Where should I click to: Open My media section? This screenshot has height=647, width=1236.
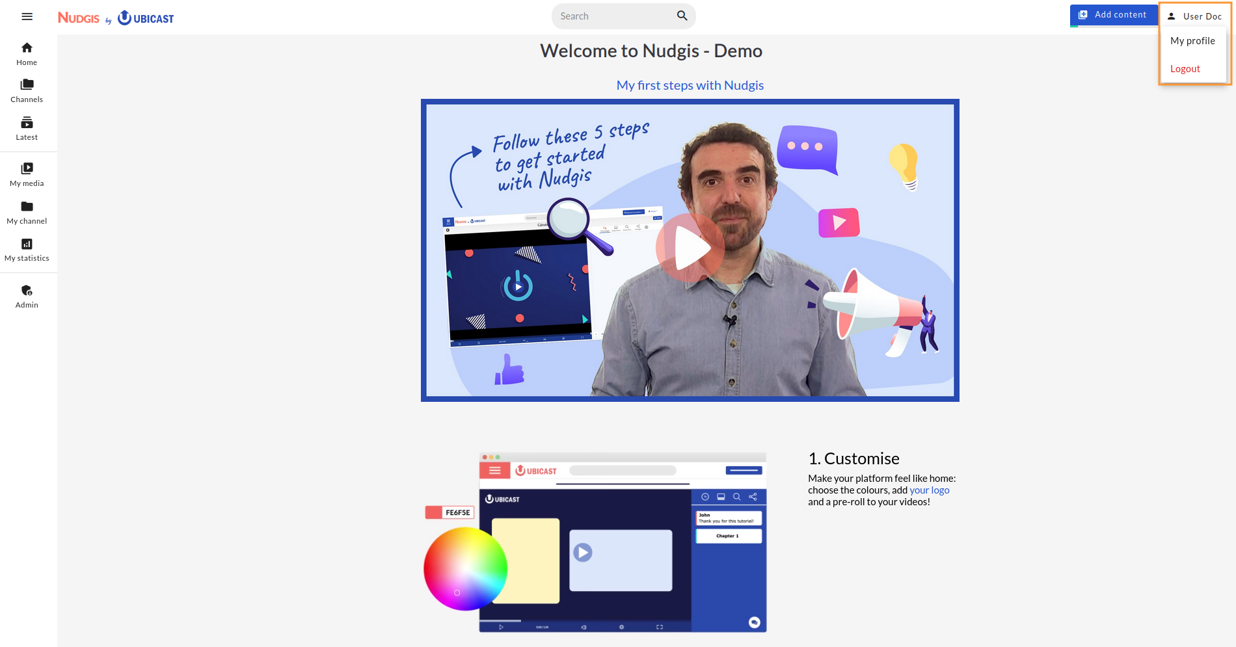tap(27, 175)
